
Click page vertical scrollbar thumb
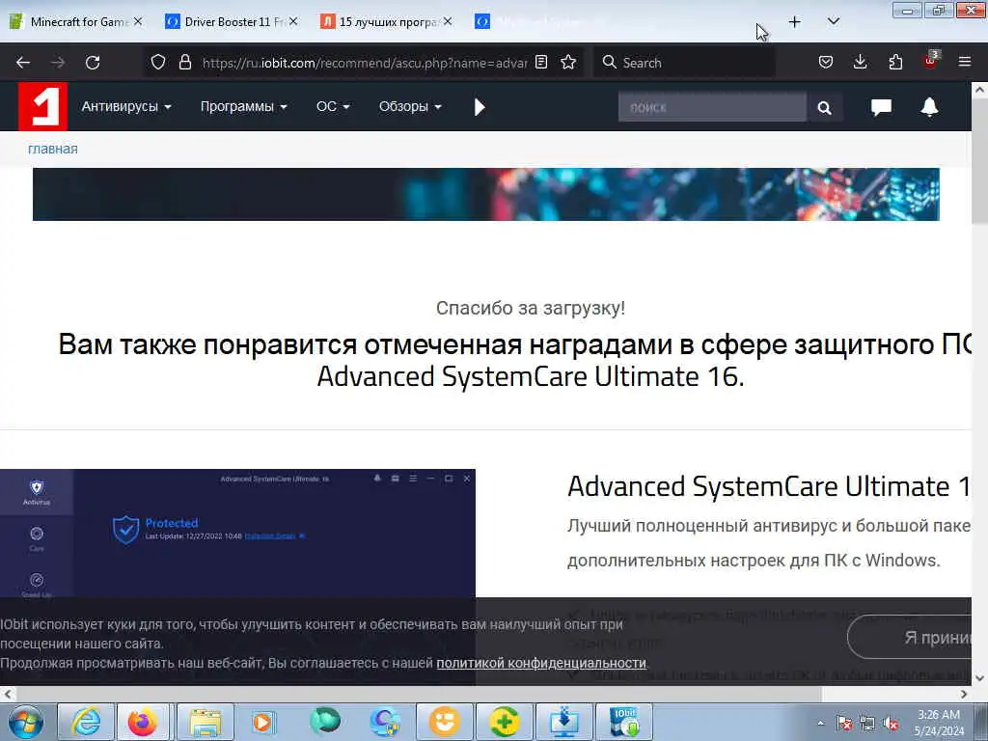(x=979, y=161)
